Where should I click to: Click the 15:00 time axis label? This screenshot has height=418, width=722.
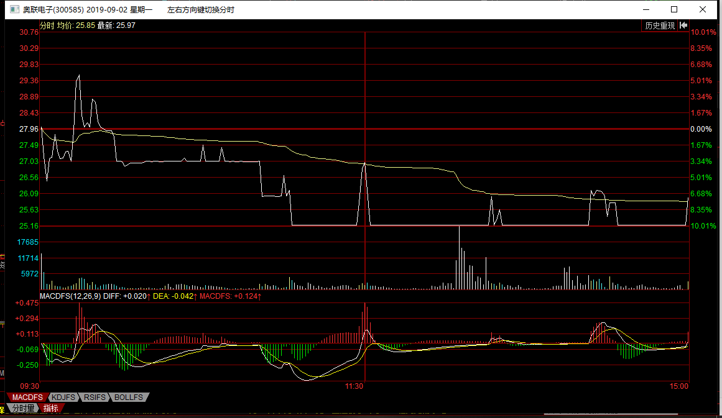coord(678,386)
